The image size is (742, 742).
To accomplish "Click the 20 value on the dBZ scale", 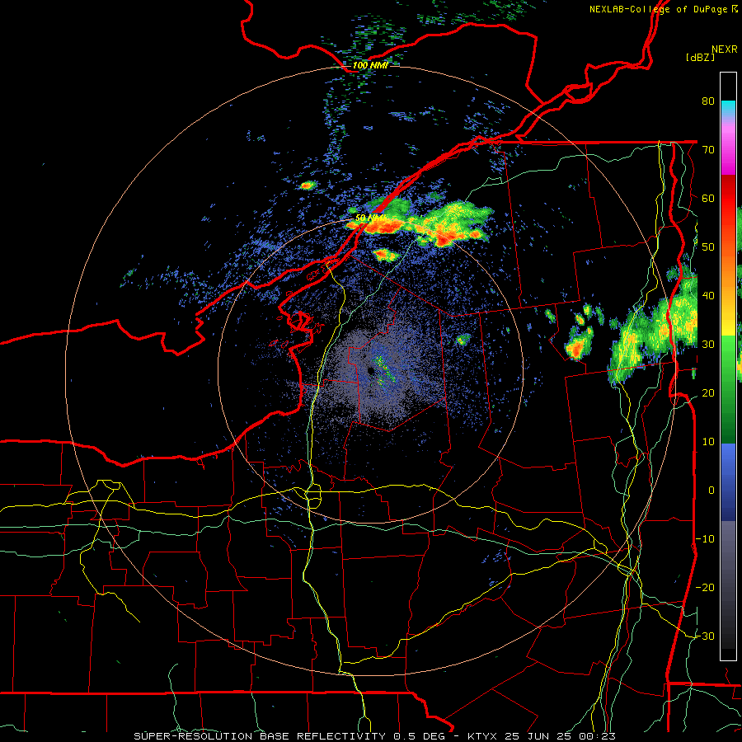I will pyautogui.click(x=708, y=393).
